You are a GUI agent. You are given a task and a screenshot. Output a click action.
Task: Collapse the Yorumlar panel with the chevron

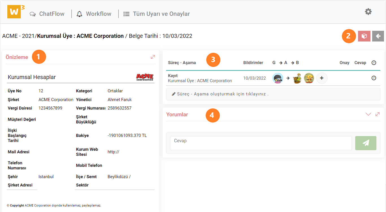[368, 114]
